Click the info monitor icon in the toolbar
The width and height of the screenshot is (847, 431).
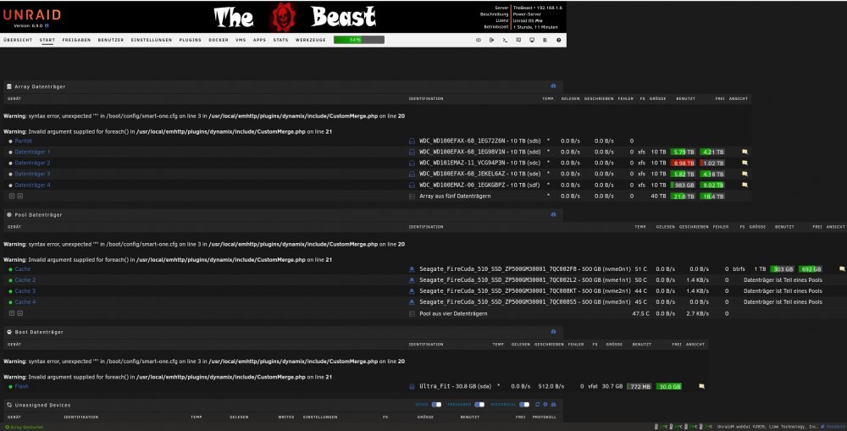tap(532, 40)
